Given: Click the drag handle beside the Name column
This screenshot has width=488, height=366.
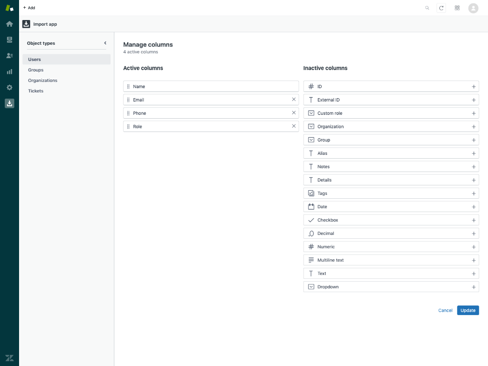Looking at the screenshot, I should coord(129,86).
